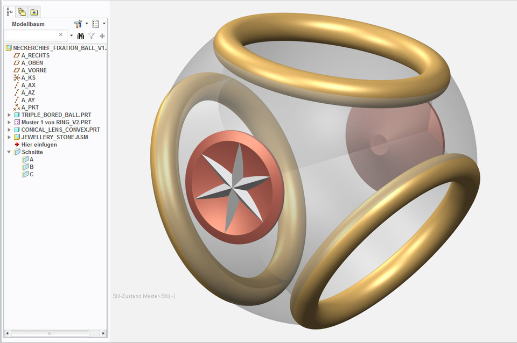517x343 pixels.
Task: Switch to the model tree tab
Action: (x=10, y=11)
